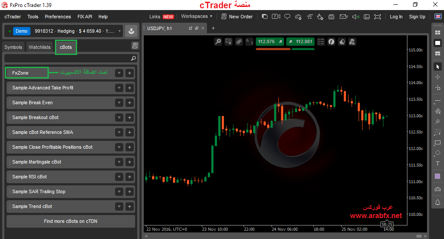Image resolution: width=444 pixels, height=239 pixels.
Task: Toggle the sound speaker icon
Action: pos(356,17)
